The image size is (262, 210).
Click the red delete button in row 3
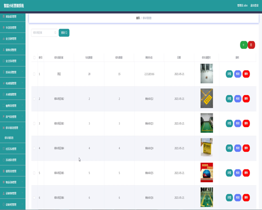246,123
